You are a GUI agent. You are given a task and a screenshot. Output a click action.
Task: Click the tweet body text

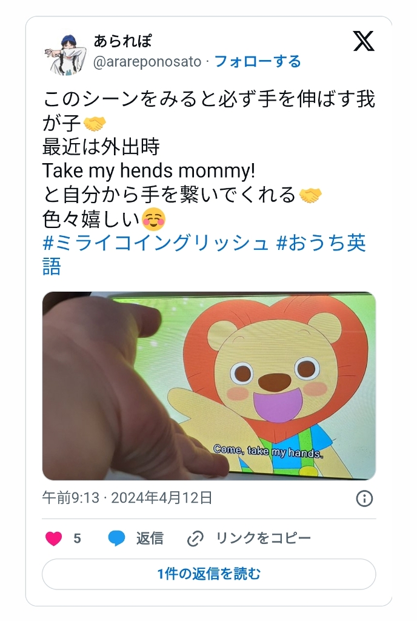tap(209, 158)
